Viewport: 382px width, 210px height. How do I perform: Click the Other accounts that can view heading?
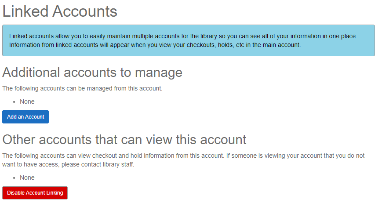pyautogui.click(x=124, y=140)
